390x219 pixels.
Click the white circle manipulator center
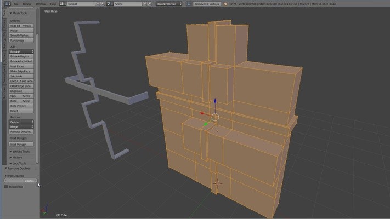(x=215, y=117)
